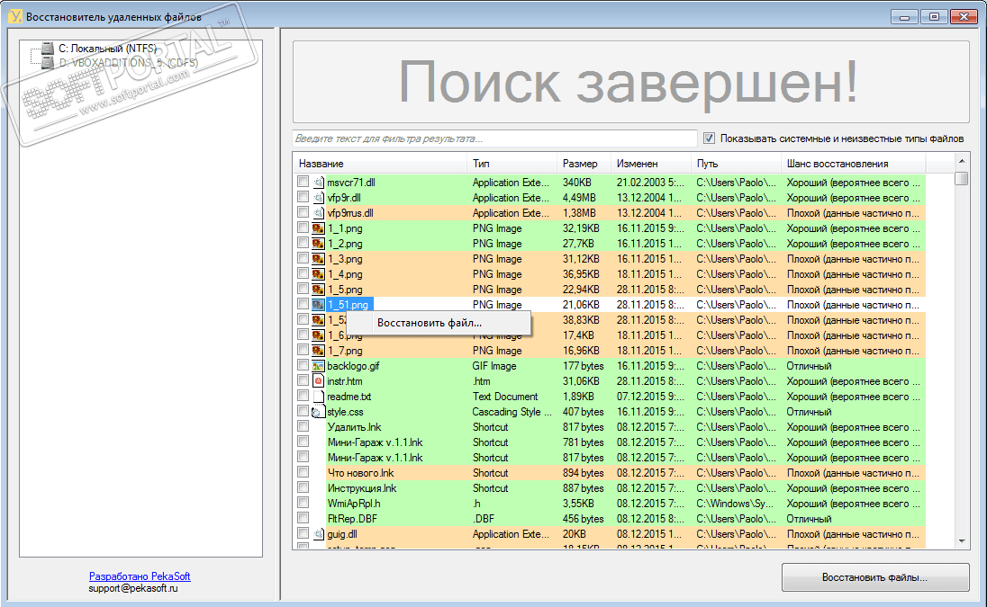This screenshot has width=987, height=607.
Task: Click the Text Document type cell
Action: coord(505,397)
